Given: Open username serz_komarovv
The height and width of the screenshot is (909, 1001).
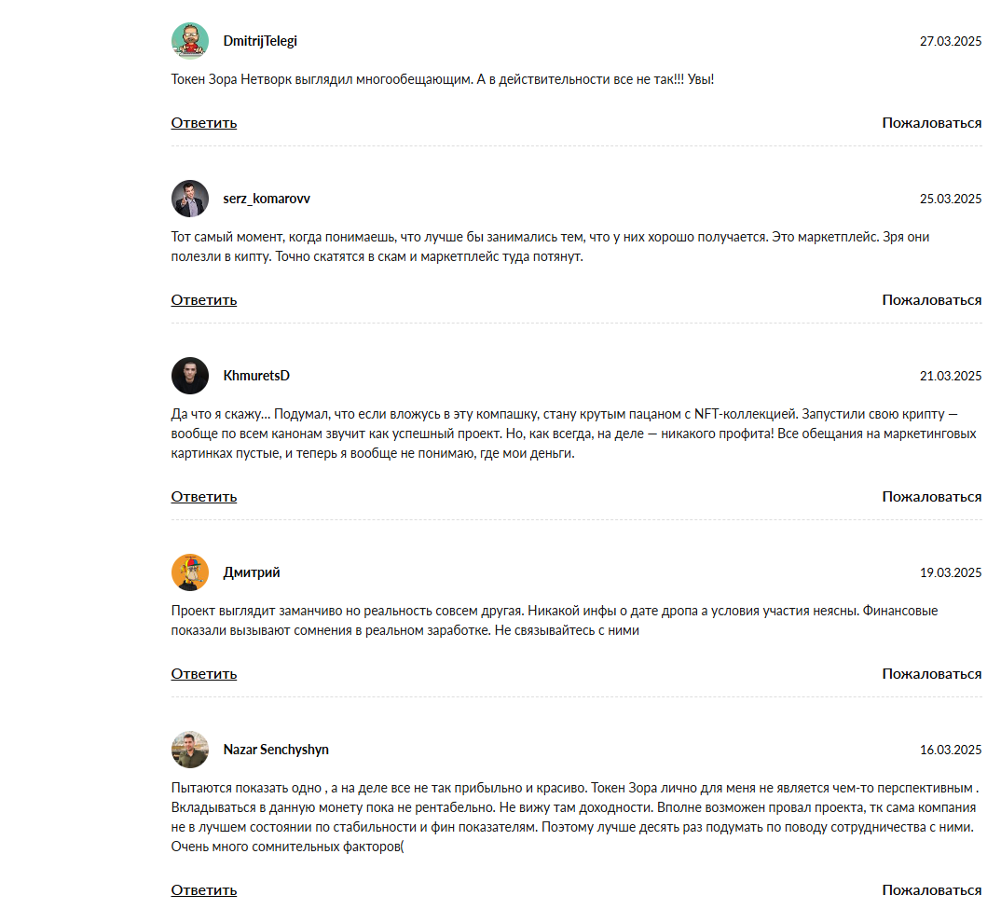Looking at the screenshot, I should coord(267,199).
